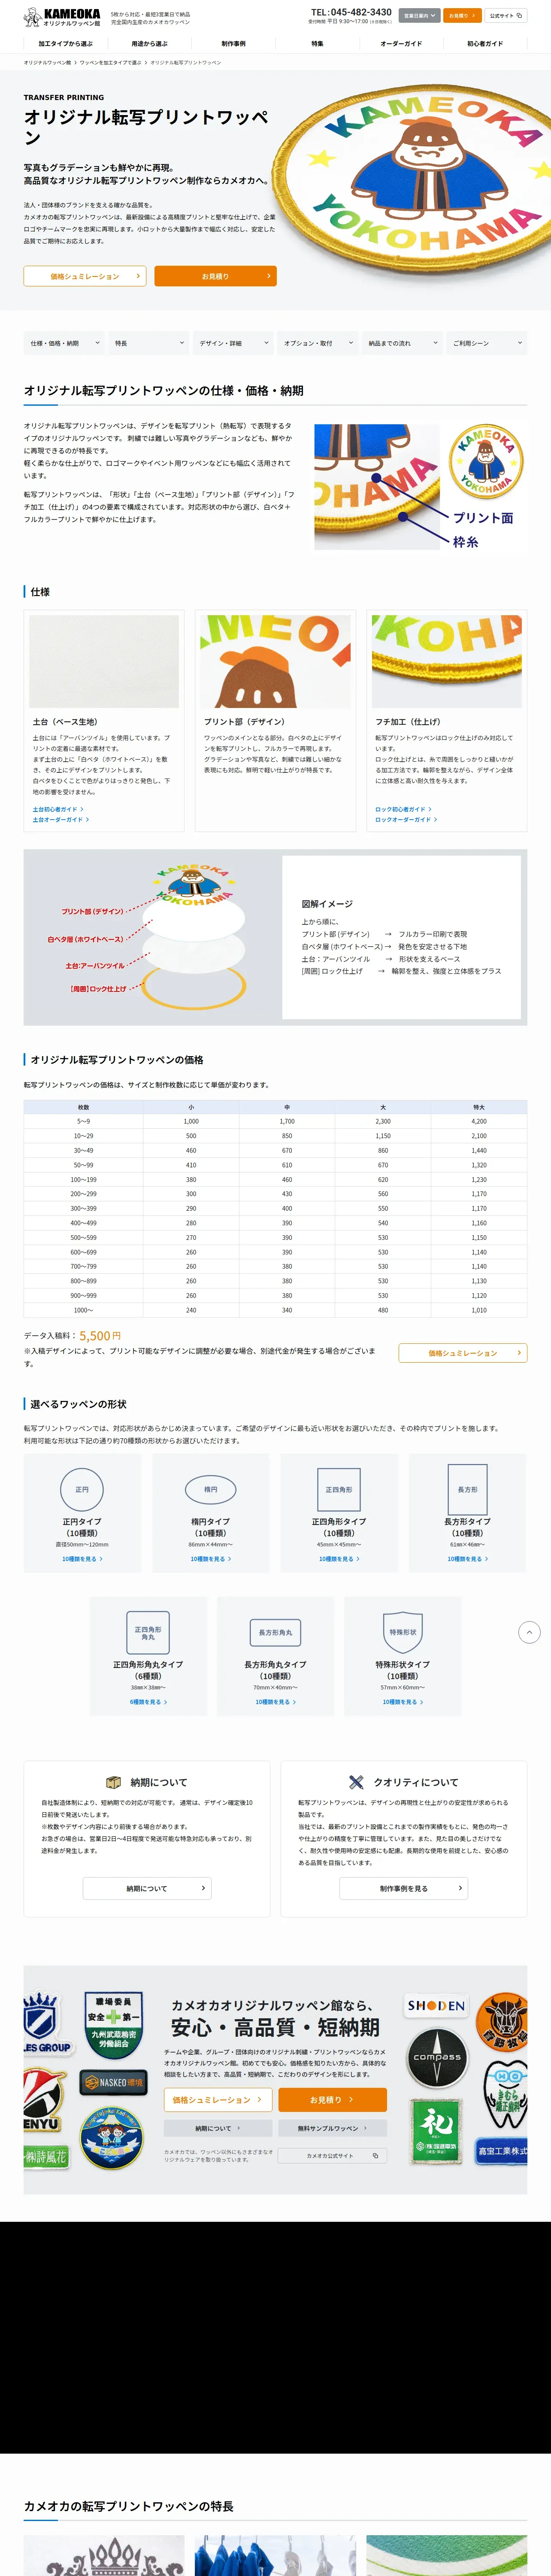Open 初心者ガイド menu item

click(485, 44)
